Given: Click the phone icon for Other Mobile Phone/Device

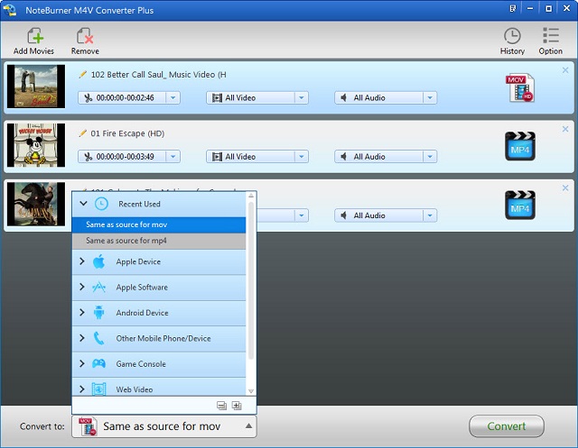Looking at the screenshot, I should coord(98,338).
